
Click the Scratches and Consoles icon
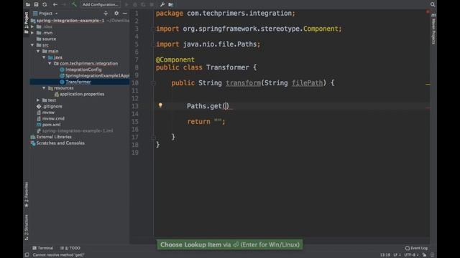[33, 143]
